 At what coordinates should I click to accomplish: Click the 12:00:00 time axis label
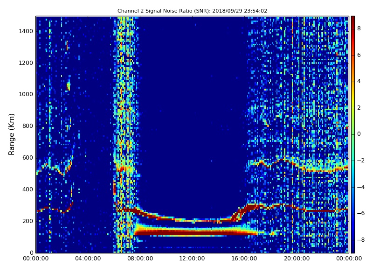[x=192, y=259]
